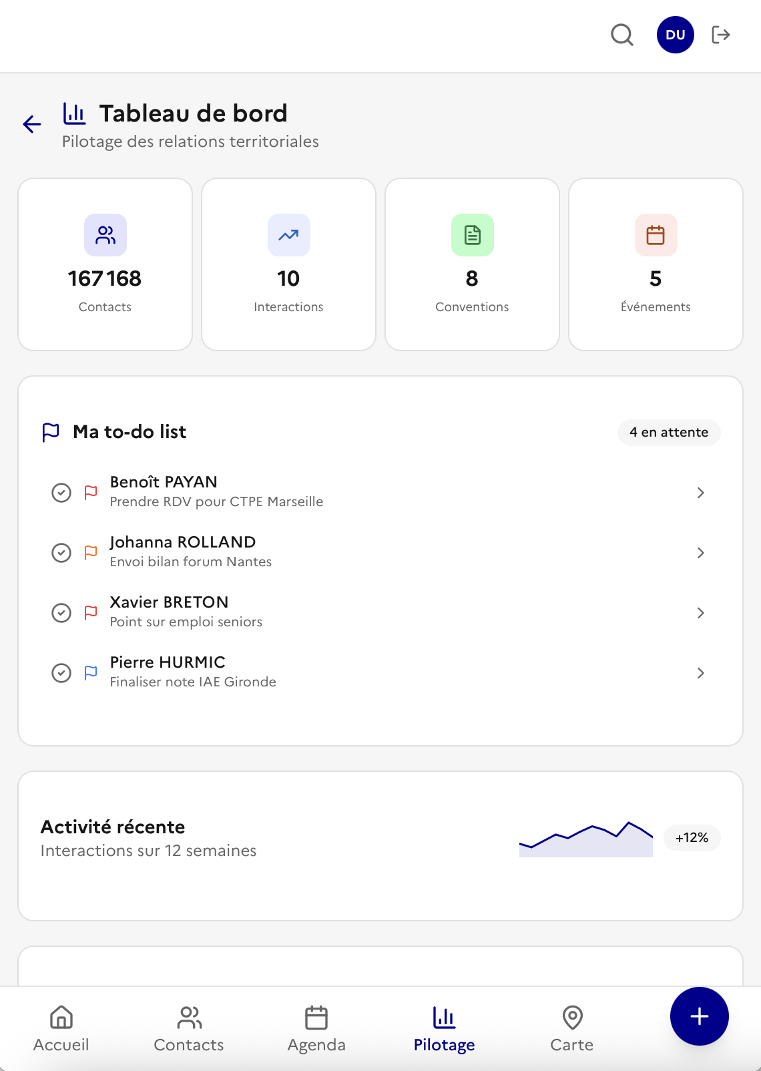Select the Pilotage tab
This screenshot has width=761, height=1071.
click(445, 1029)
